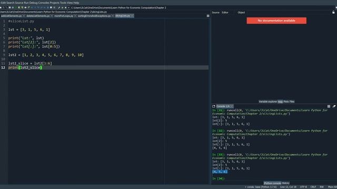337x189 pixels.
Task: Switch to moreForLoops.py editor tab
Action: coord(64,16)
